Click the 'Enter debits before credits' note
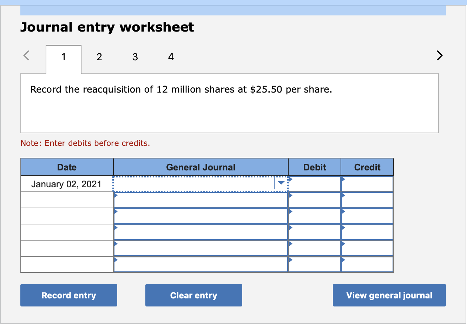Screen dimensions: 467x324 85,143
